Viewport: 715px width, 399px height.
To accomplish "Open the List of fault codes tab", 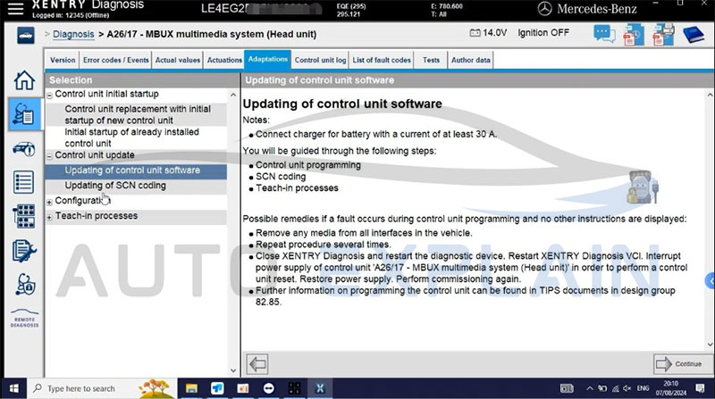I will (x=382, y=60).
